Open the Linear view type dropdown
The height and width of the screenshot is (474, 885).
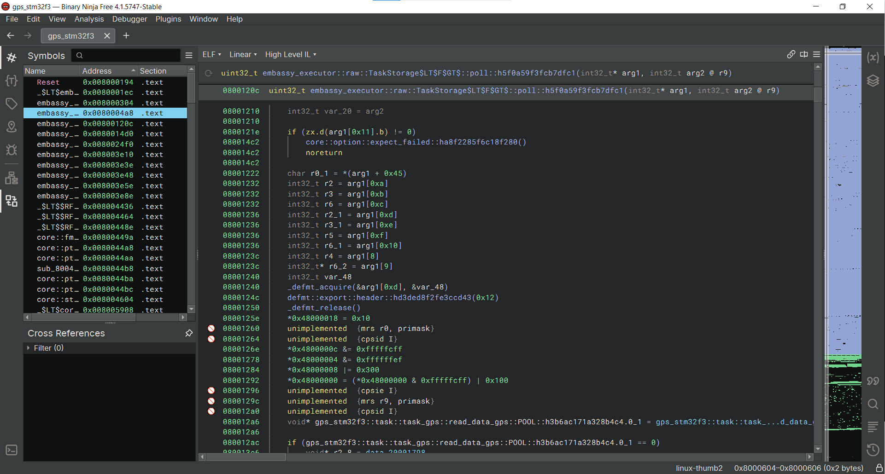(243, 54)
